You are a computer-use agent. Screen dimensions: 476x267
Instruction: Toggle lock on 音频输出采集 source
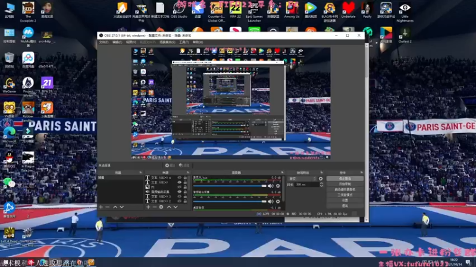(x=185, y=192)
